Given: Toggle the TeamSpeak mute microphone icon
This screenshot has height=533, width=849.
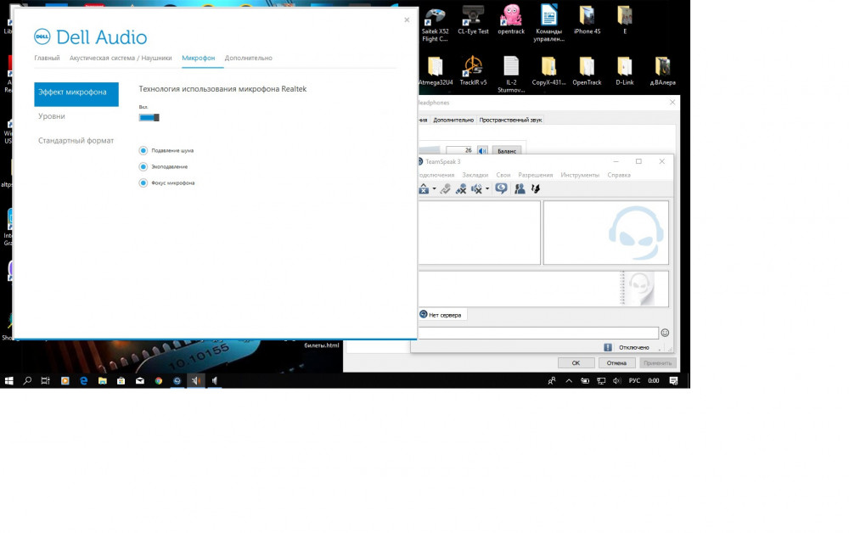Looking at the screenshot, I should [x=461, y=188].
